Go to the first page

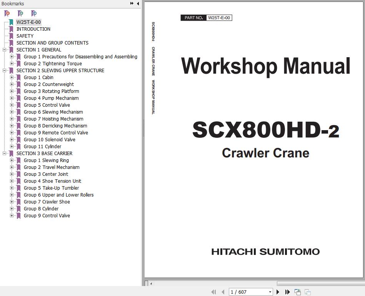coord(213,292)
